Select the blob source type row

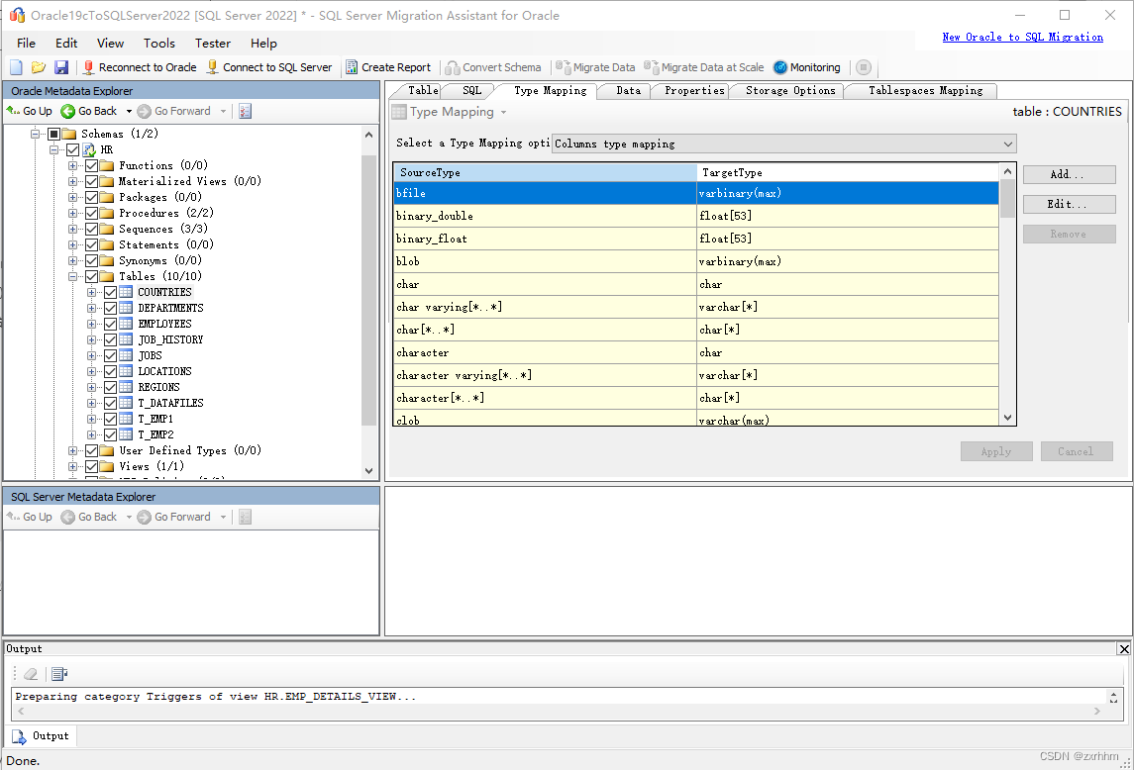point(695,261)
